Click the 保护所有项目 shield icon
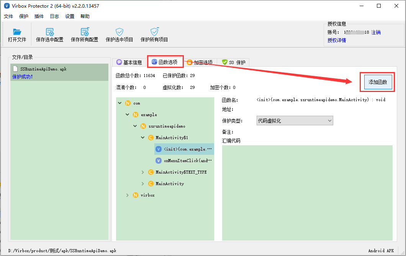The width and height of the screenshot is (406, 256). 155,31
